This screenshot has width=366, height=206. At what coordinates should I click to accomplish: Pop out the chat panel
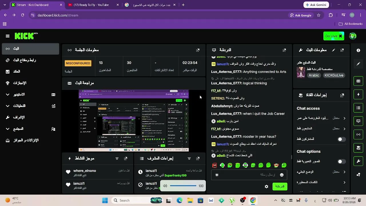click(x=284, y=50)
